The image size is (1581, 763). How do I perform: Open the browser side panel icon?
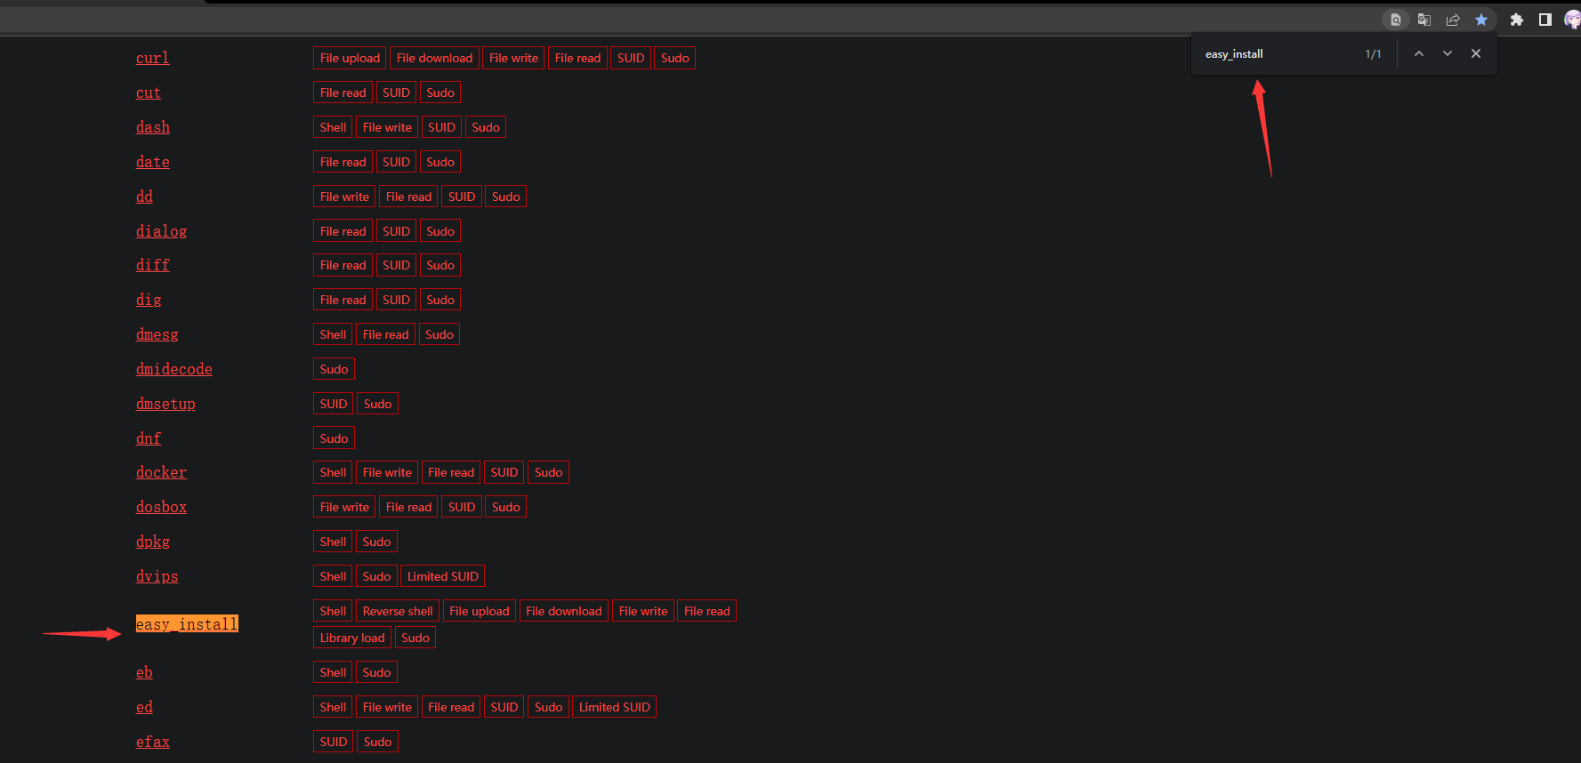pos(1545,20)
